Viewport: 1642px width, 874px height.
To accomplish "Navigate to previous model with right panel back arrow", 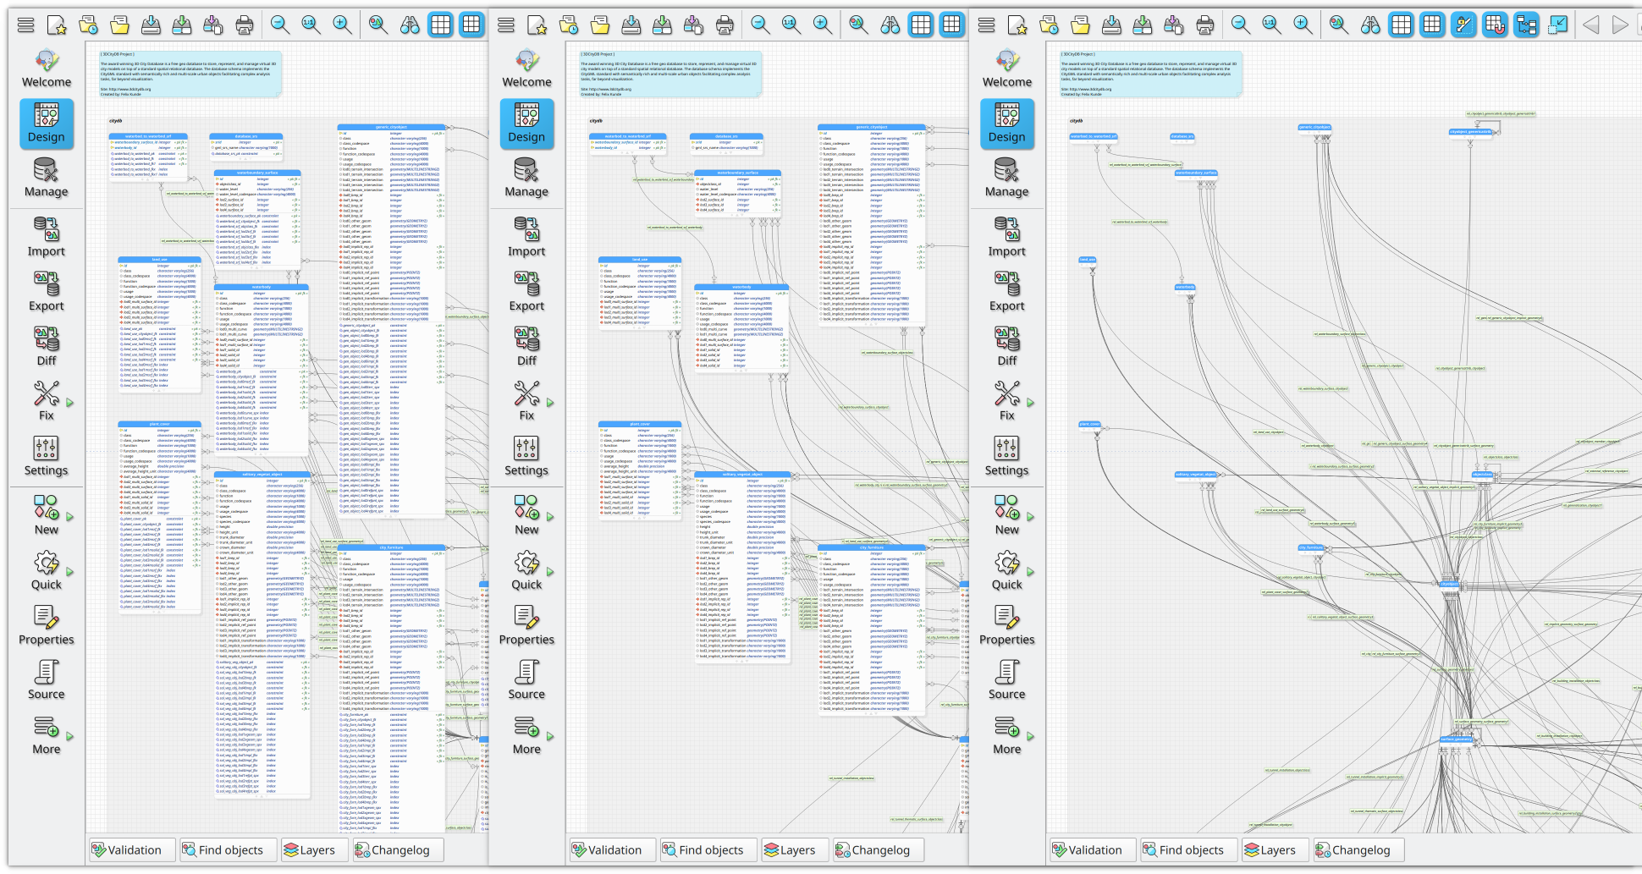I will coord(1590,25).
